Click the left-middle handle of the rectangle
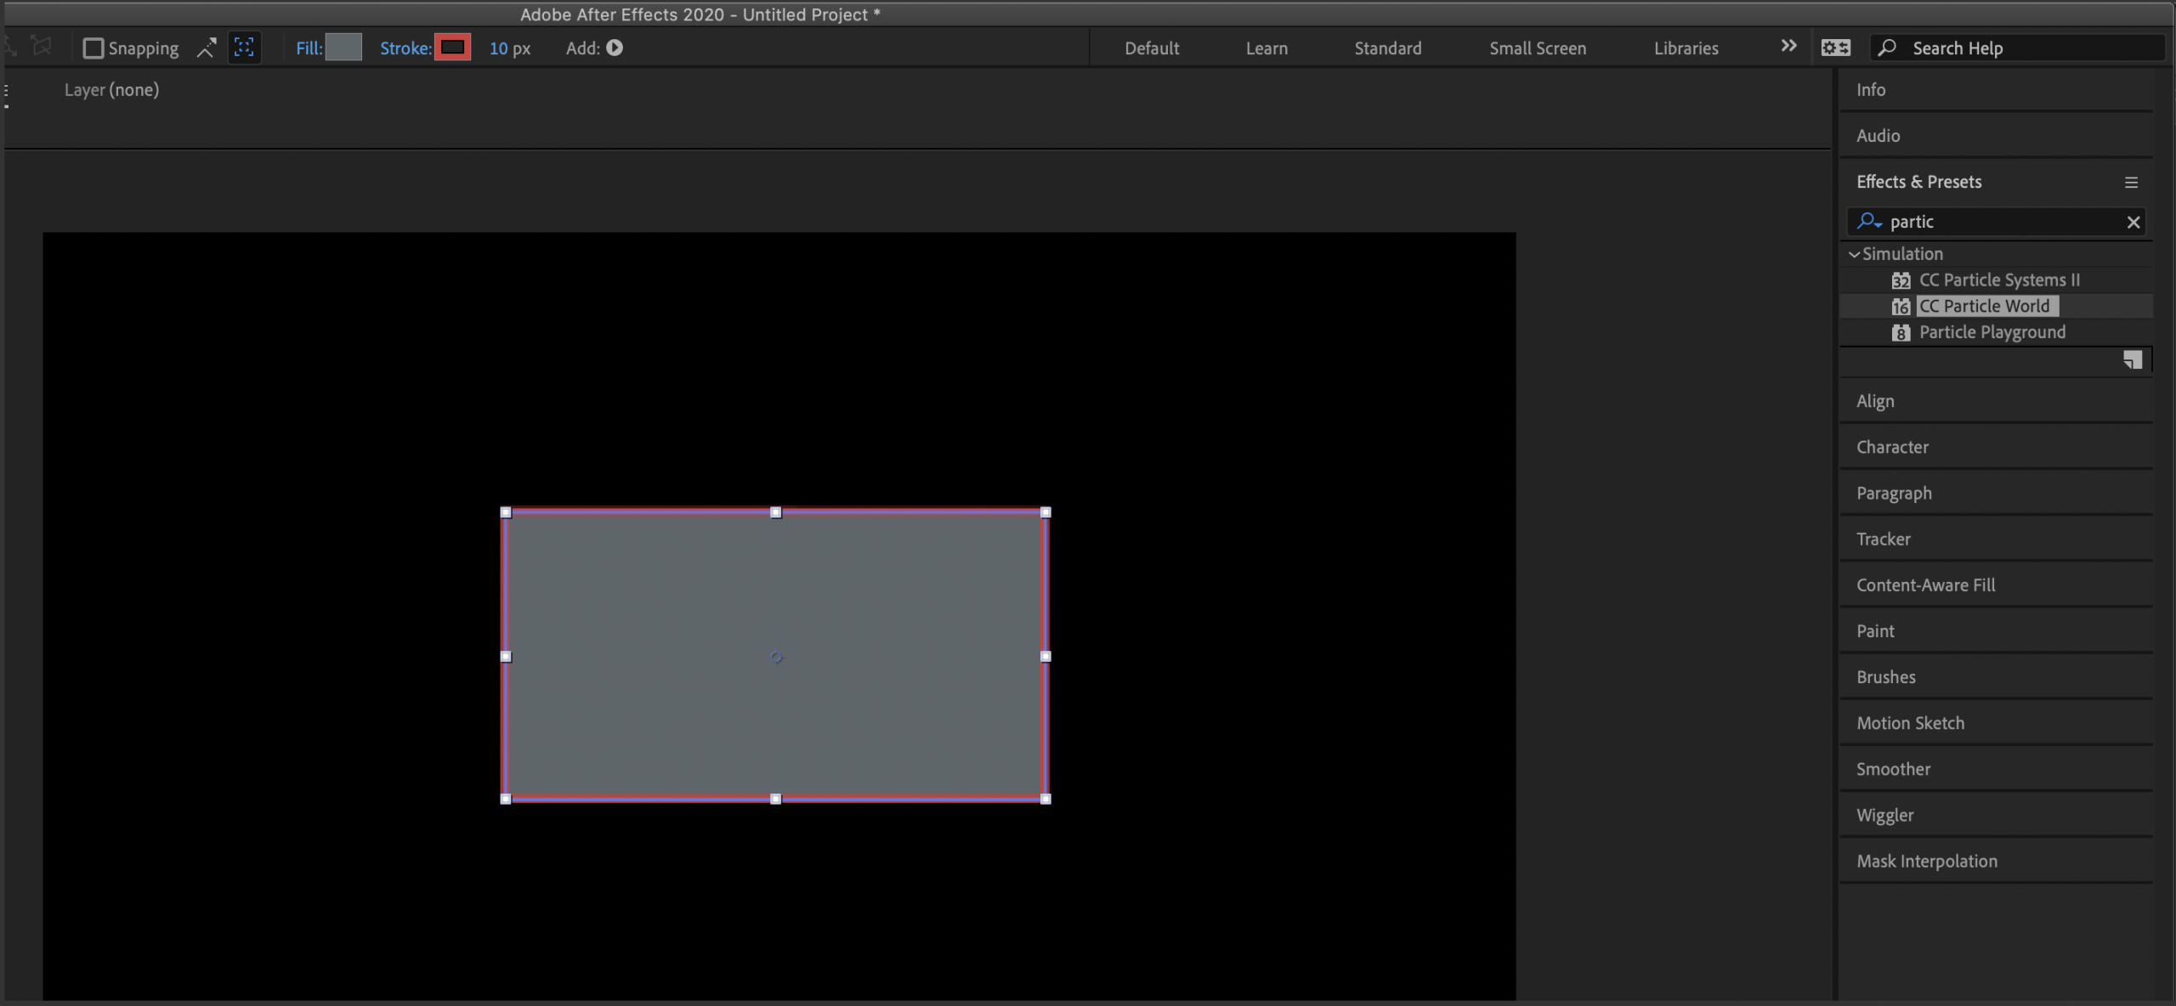Viewport: 2176px width, 1006px height. (x=506, y=656)
